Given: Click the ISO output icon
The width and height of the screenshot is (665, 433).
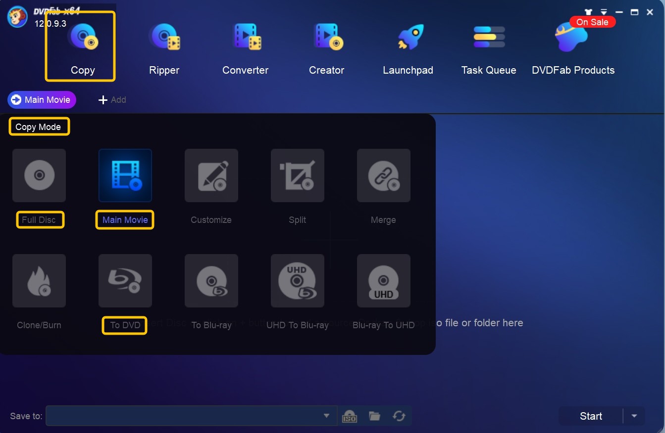Looking at the screenshot, I should click(x=350, y=416).
